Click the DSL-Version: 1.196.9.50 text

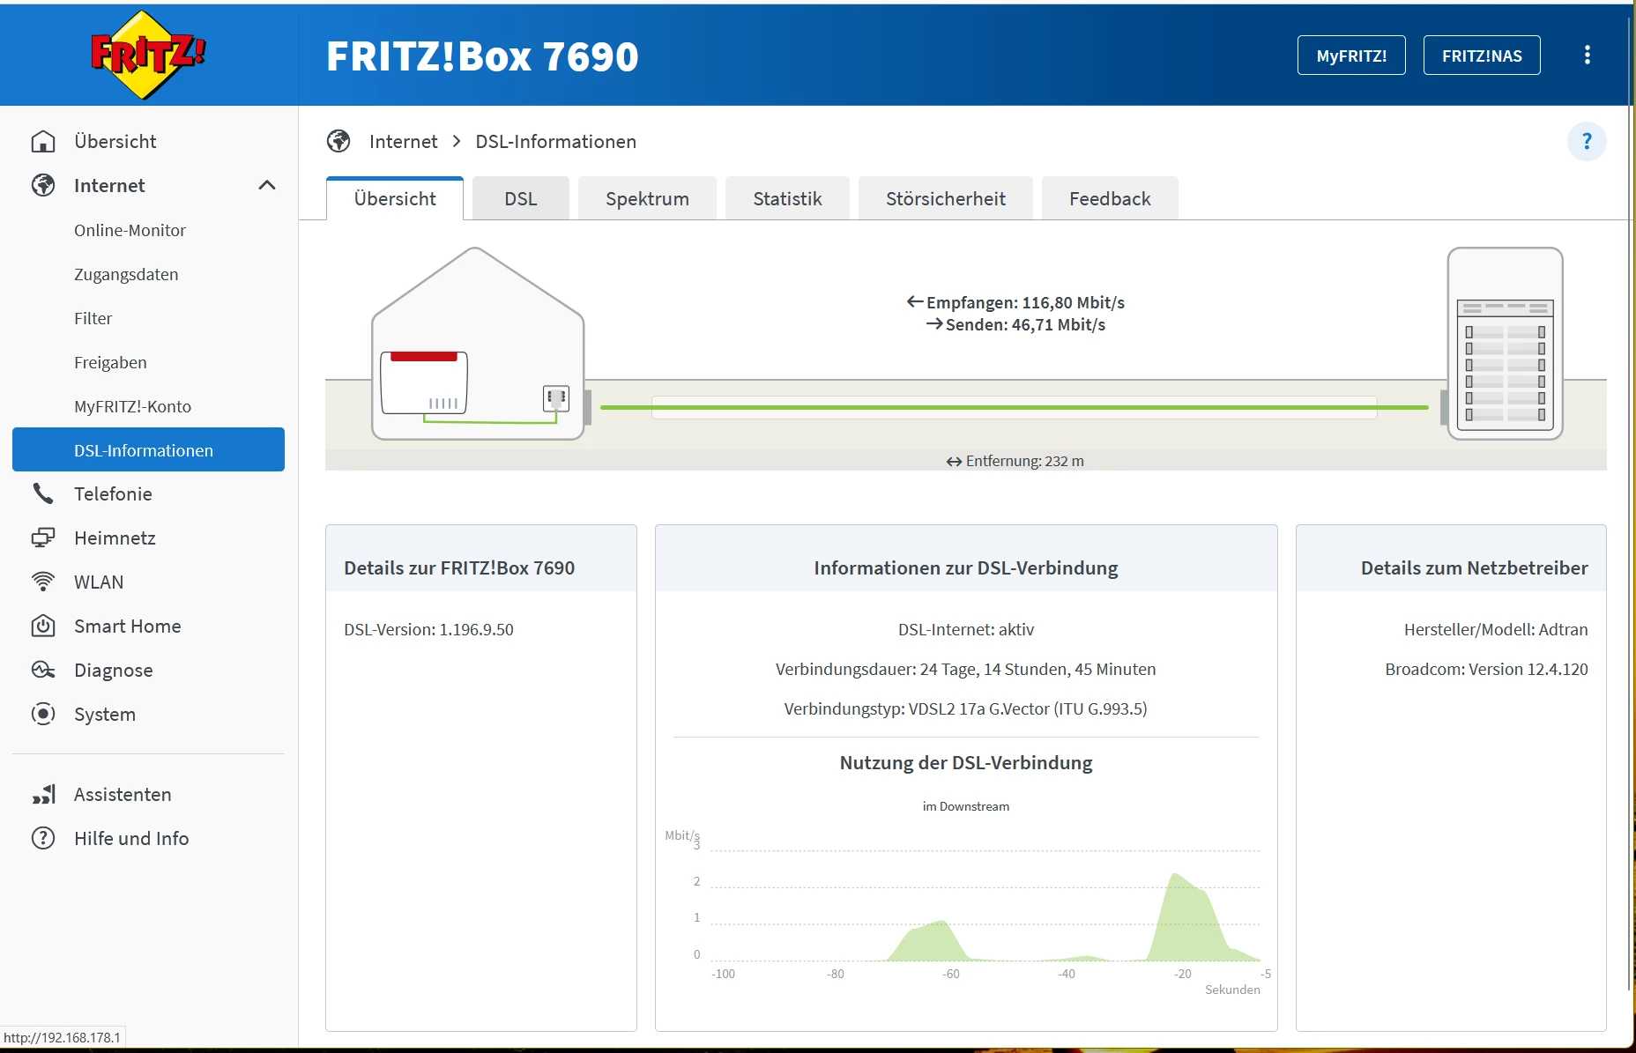(428, 630)
